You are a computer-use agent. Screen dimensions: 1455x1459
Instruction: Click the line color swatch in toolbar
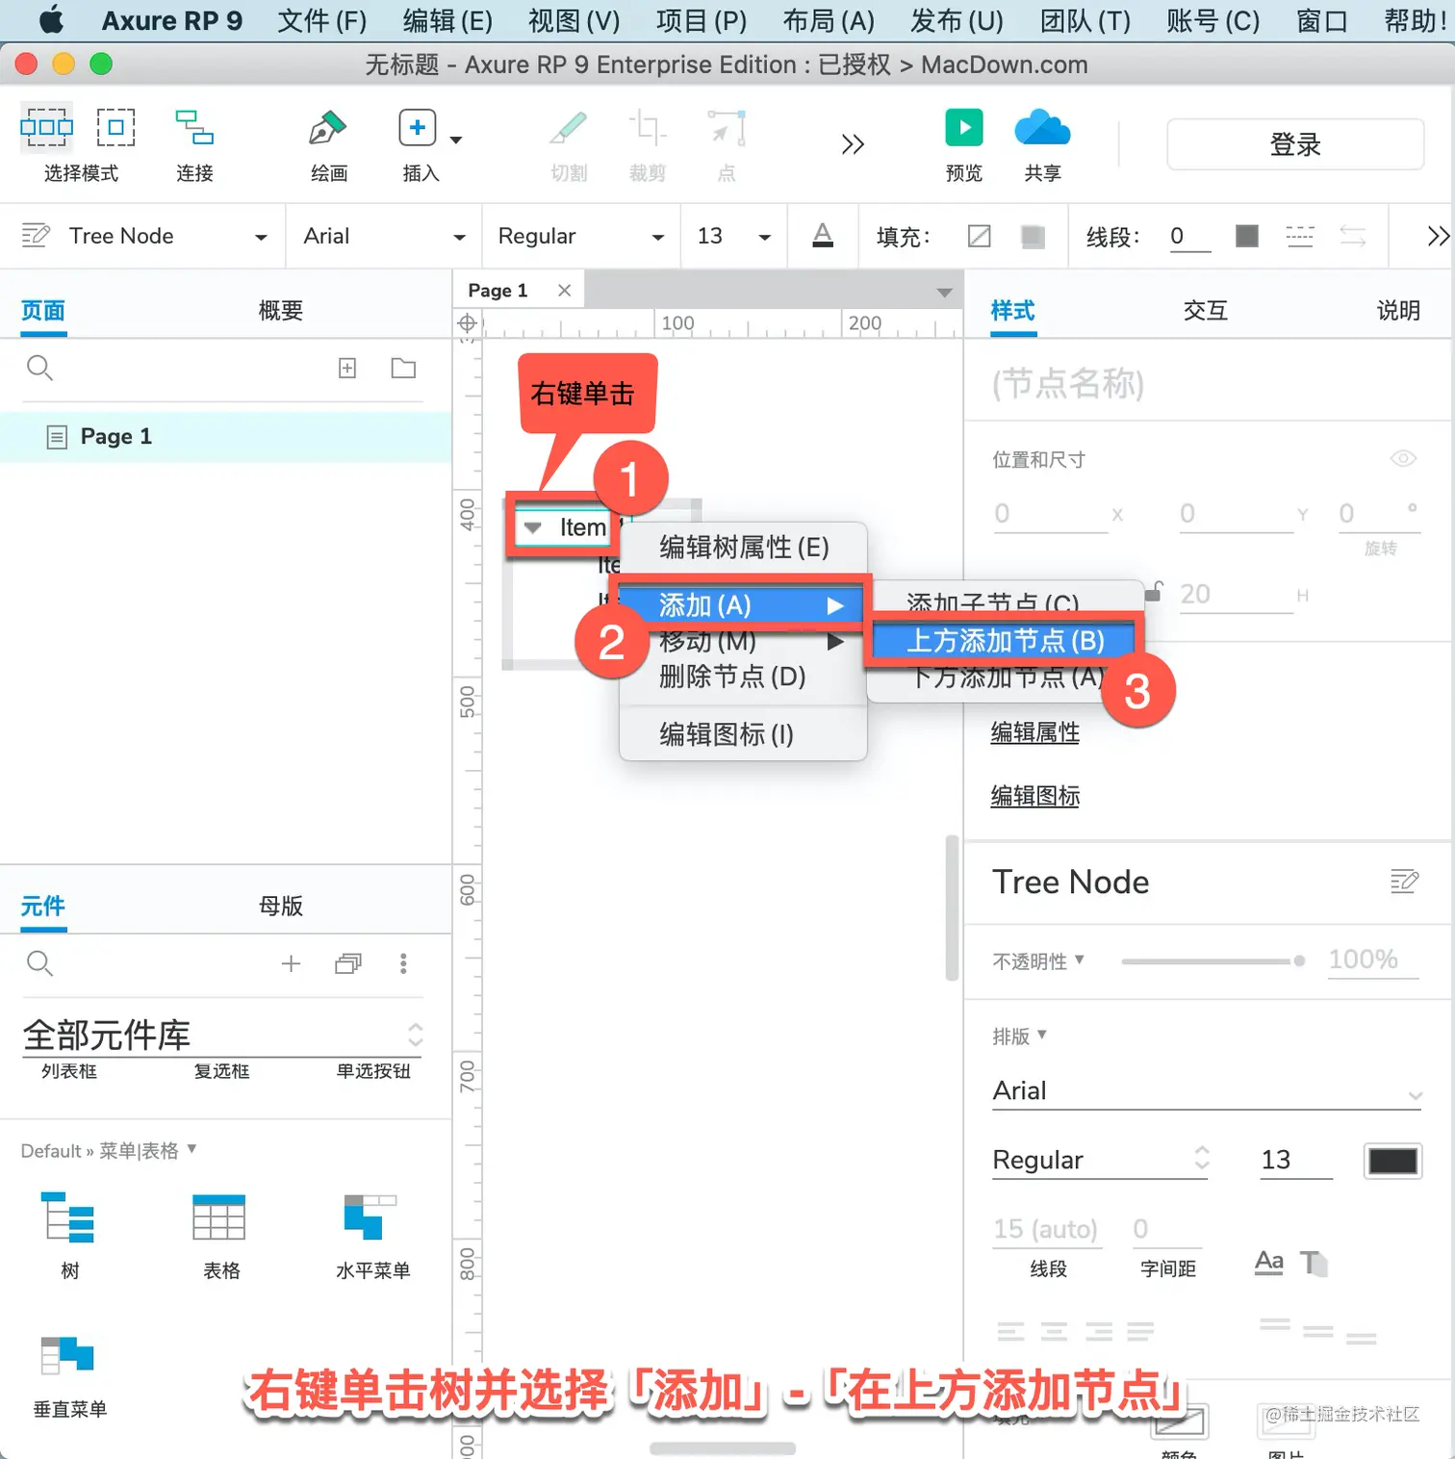[x=1247, y=236]
